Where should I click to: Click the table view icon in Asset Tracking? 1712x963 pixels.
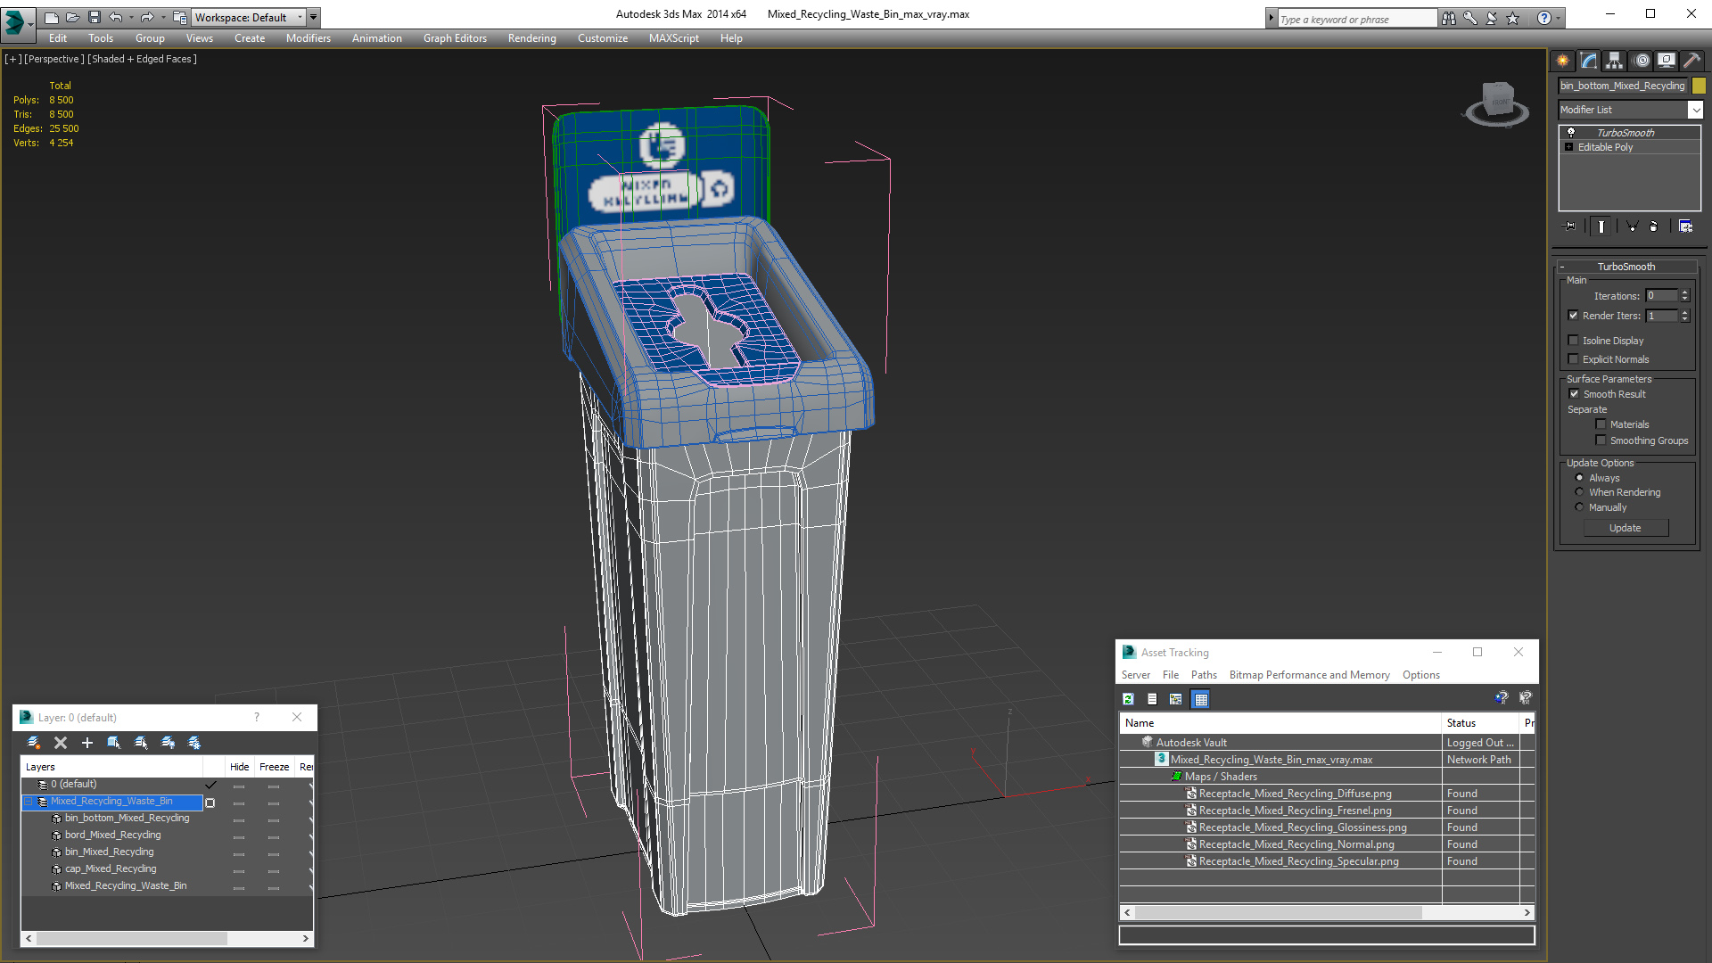(x=1201, y=699)
